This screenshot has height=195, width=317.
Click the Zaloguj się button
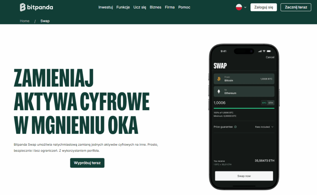pyautogui.click(x=264, y=7)
